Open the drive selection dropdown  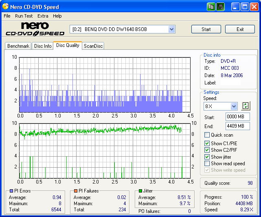coord(171,29)
